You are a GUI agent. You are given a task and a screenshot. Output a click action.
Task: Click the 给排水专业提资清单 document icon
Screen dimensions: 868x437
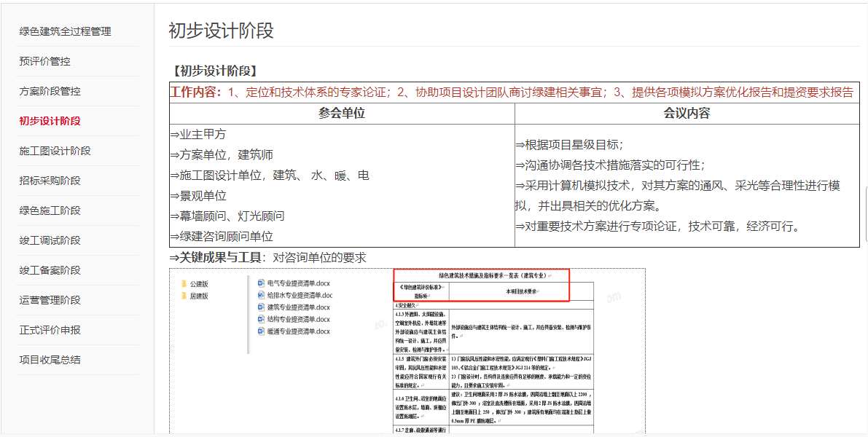[261, 295]
